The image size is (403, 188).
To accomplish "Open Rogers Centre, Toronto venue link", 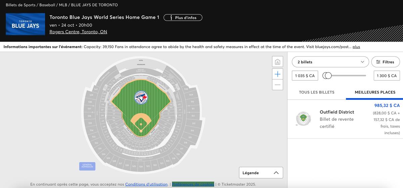I will [x=78, y=32].
